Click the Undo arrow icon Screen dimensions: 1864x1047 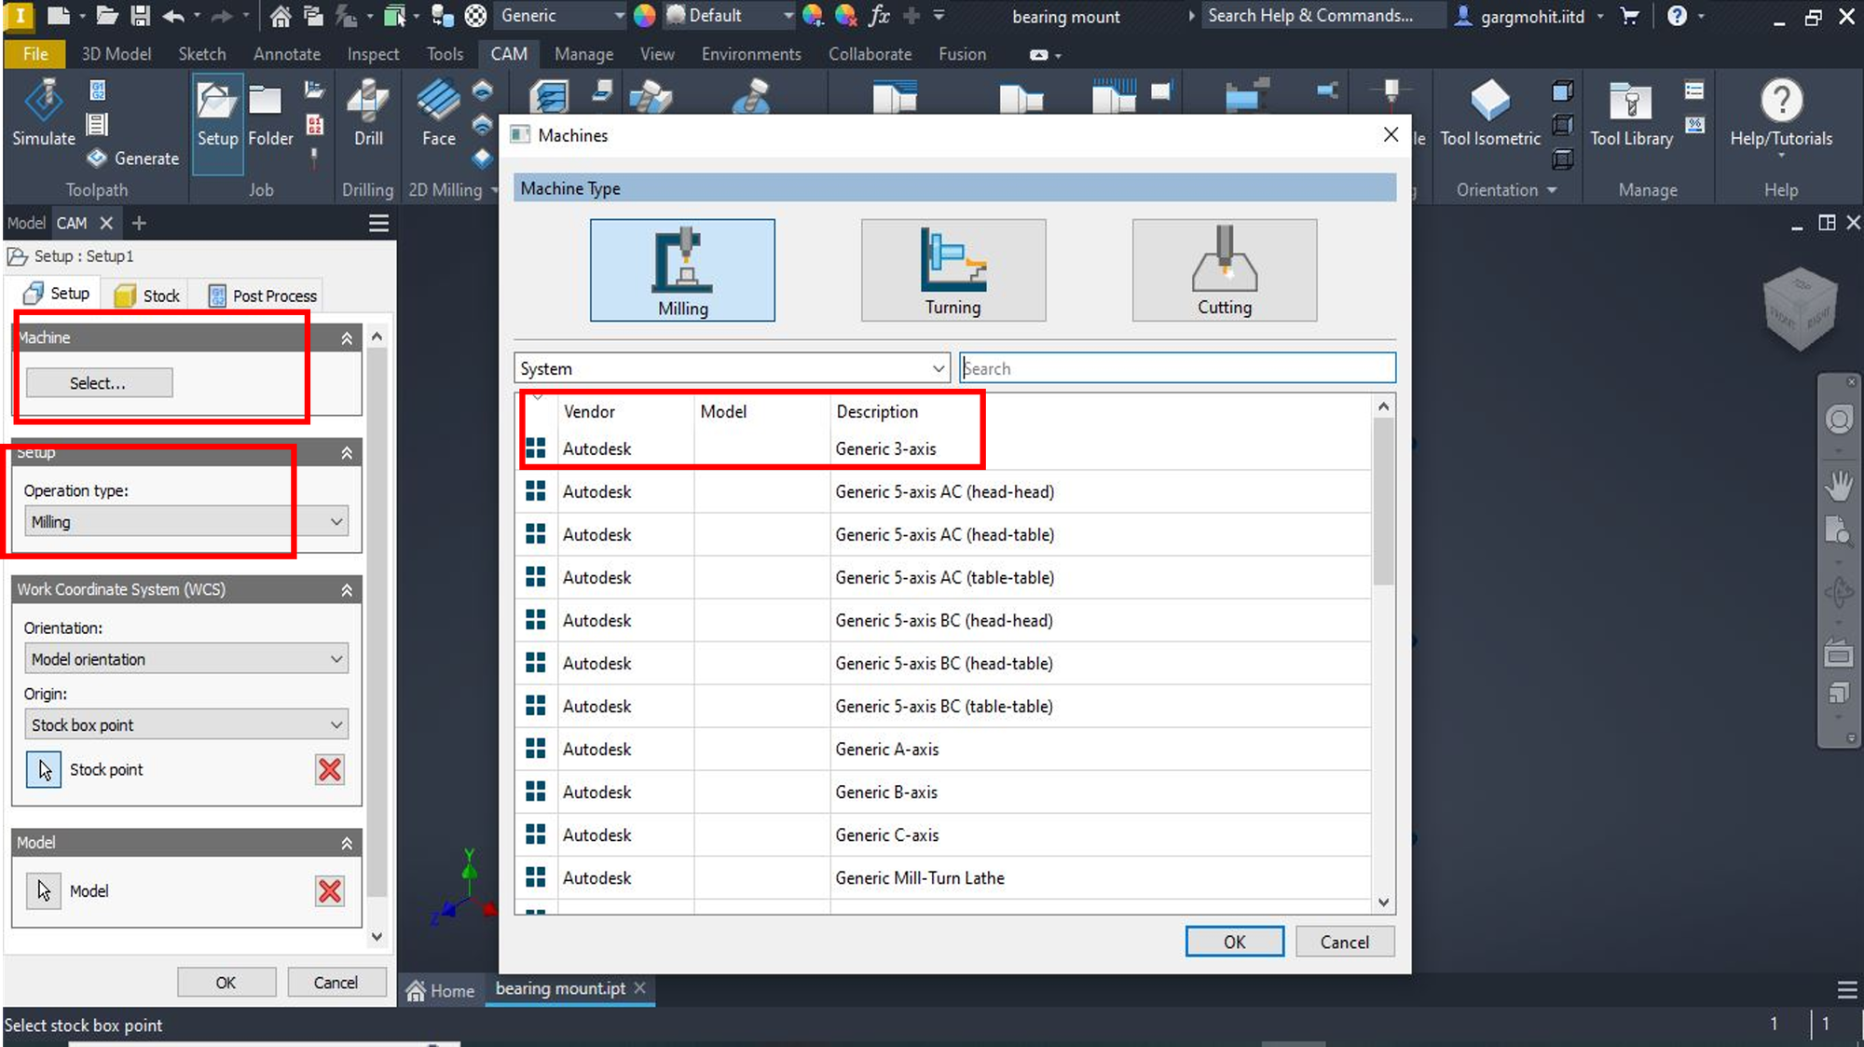tap(173, 16)
